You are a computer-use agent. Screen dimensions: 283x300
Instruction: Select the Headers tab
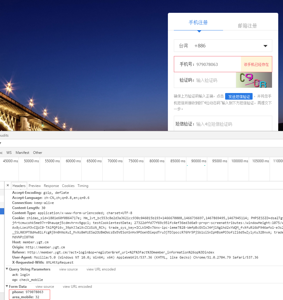[x=19, y=186]
